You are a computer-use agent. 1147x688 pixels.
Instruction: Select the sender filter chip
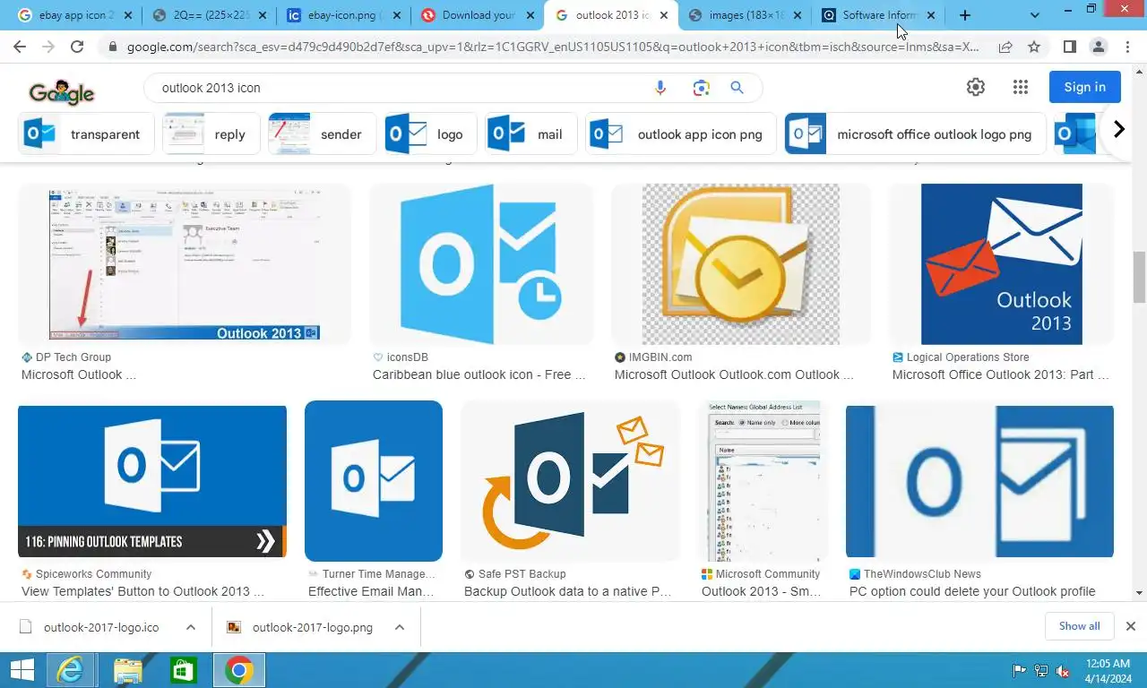click(x=323, y=134)
